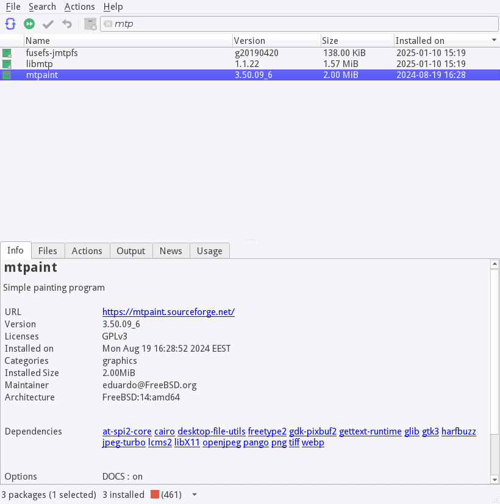Open the cairo dependency link
Image resolution: width=500 pixels, height=504 pixels.
(x=165, y=431)
